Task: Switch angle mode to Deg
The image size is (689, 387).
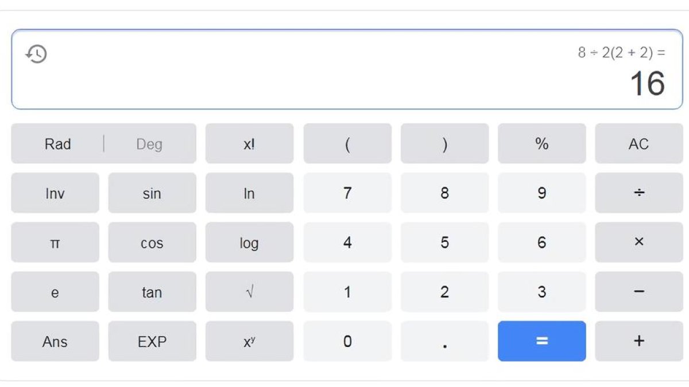Action: (x=149, y=144)
